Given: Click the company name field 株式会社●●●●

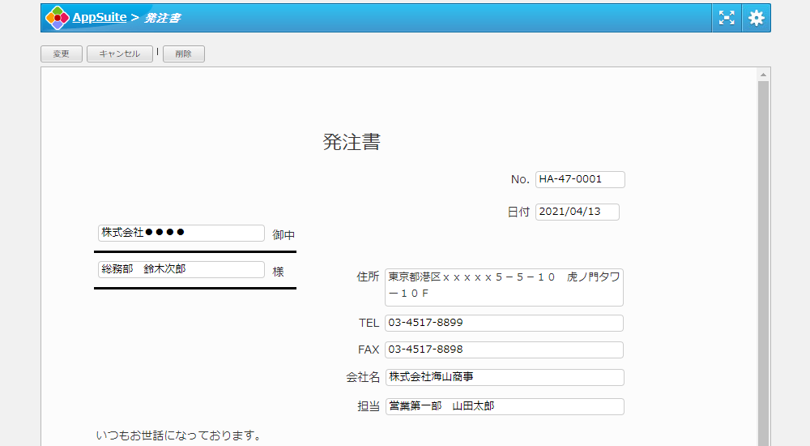Looking at the screenshot, I should (181, 233).
